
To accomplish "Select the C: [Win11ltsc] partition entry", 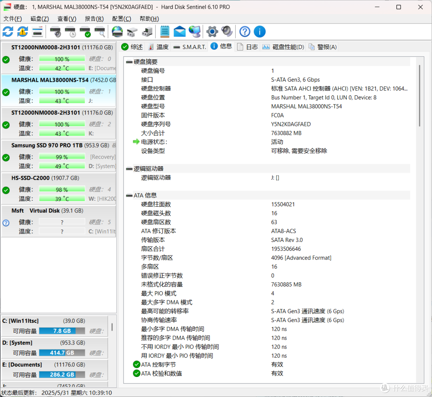I will tap(54, 326).
